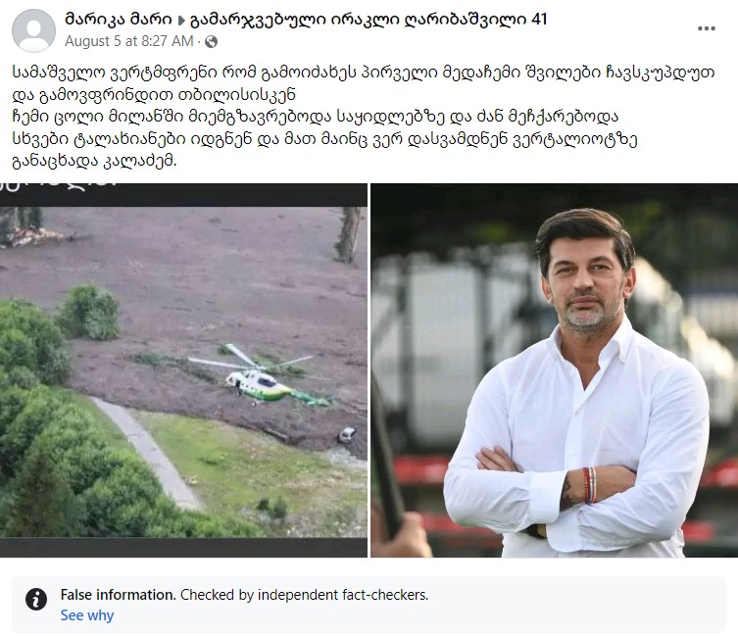This screenshot has width=738, height=636.
Task: Click the helicopter in the left photo
Action: tap(260, 375)
